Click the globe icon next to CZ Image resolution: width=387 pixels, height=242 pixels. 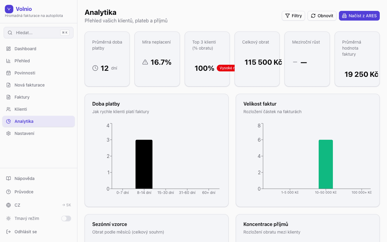pyautogui.click(x=8, y=205)
